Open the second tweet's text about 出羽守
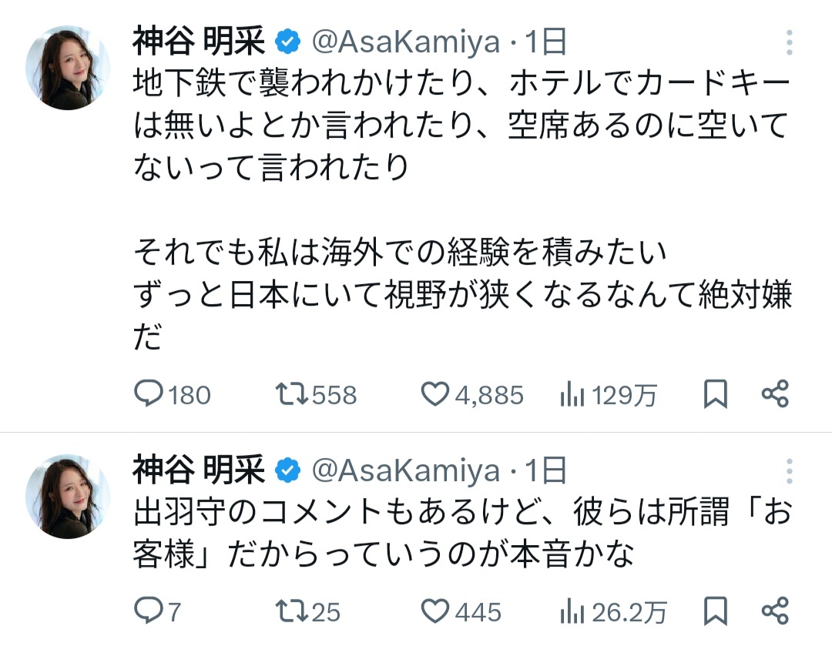This screenshot has width=832, height=649. point(462,533)
